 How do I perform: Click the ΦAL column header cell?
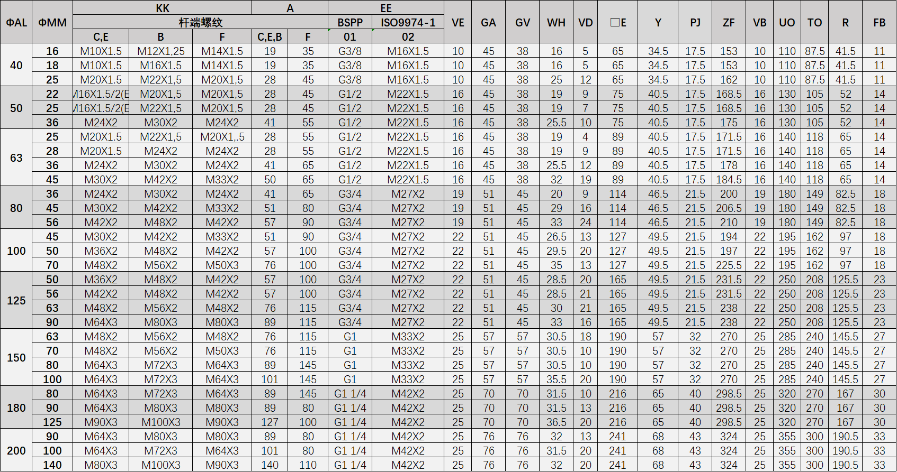click(x=16, y=22)
